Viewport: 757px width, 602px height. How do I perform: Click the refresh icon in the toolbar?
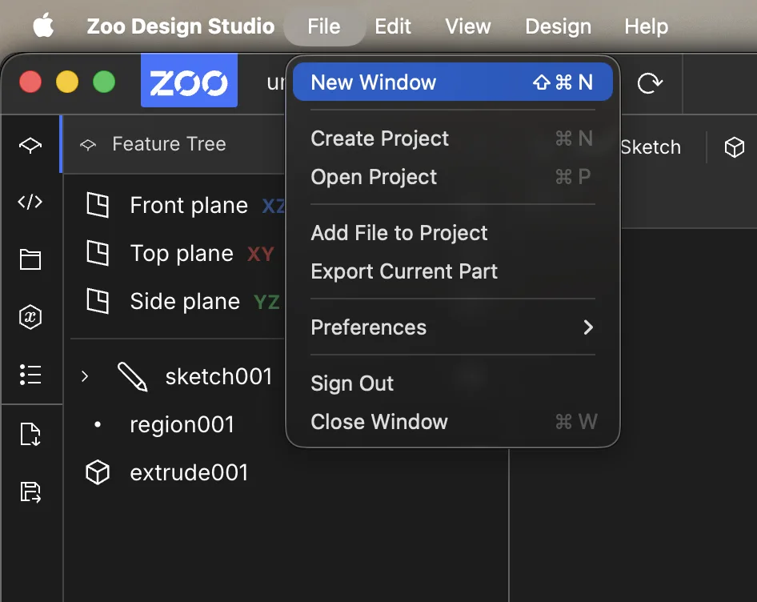(x=650, y=83)
